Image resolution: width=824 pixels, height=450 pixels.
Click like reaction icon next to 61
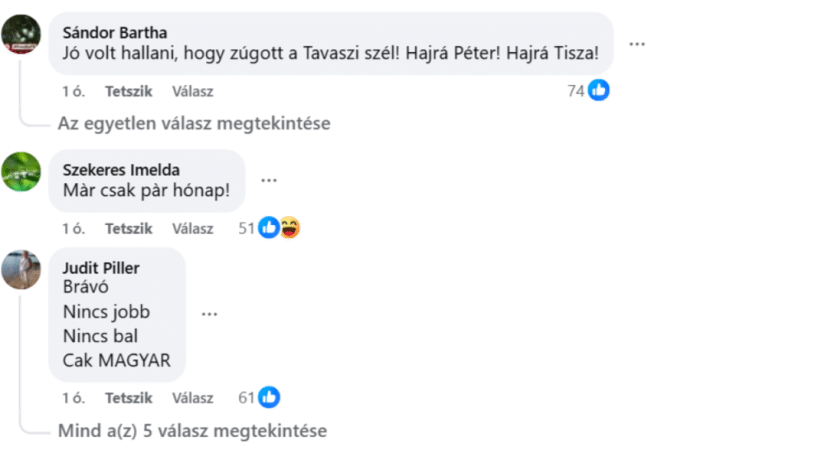[x=270, y=398]
